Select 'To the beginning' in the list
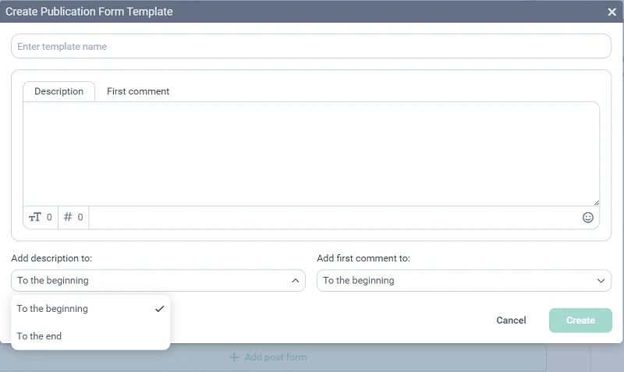Screen dimensions: 624x372 [53, 309]
